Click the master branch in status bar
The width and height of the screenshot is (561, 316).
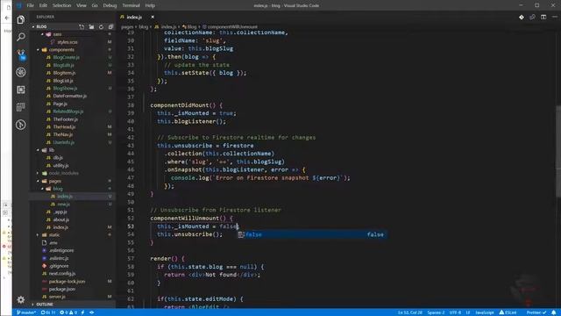(26, 312)
